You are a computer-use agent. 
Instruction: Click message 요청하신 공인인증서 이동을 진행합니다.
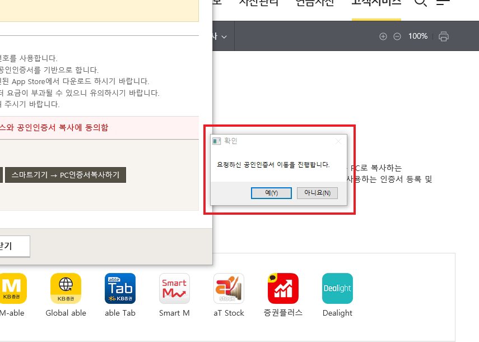pyautogui.click(x=273, y=165)
